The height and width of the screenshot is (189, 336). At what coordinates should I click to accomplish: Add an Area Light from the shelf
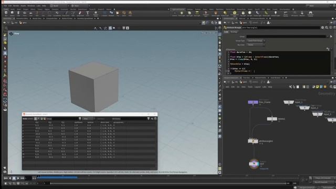(x=197, y=14)
